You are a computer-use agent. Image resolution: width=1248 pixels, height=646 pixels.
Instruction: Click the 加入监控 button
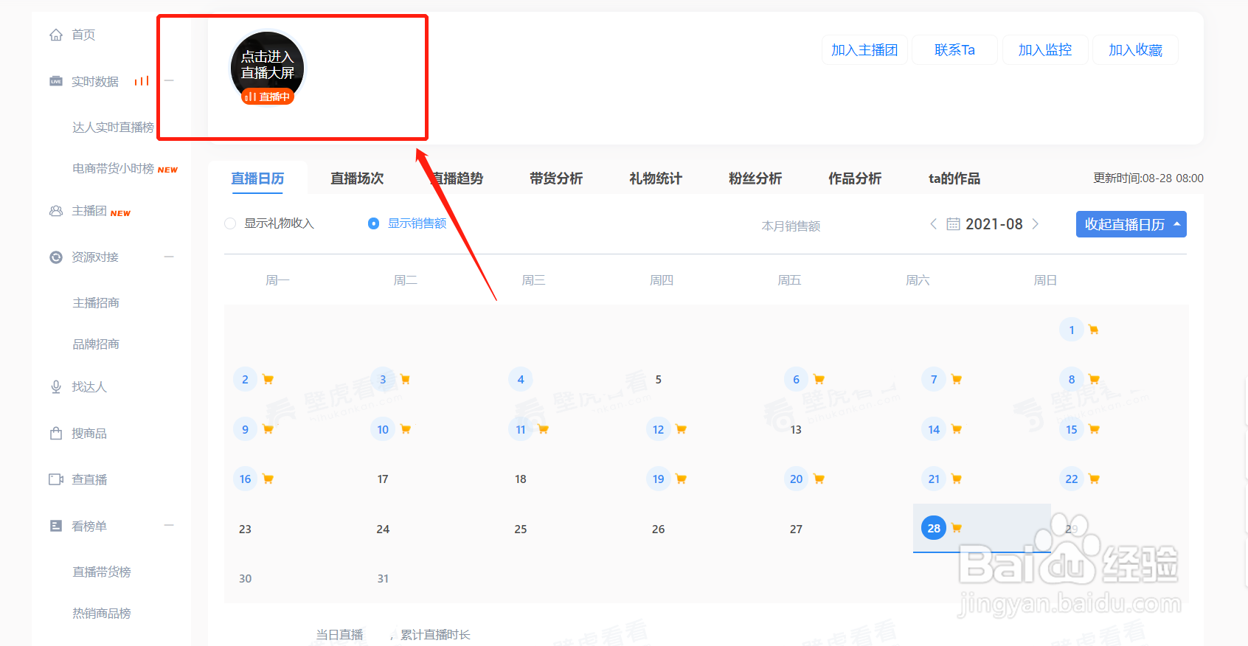click(1044, 50)
